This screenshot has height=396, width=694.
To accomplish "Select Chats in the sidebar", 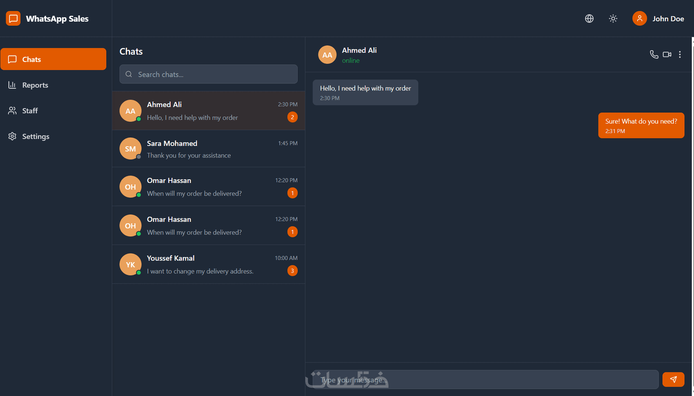I will tap(53, 59).
